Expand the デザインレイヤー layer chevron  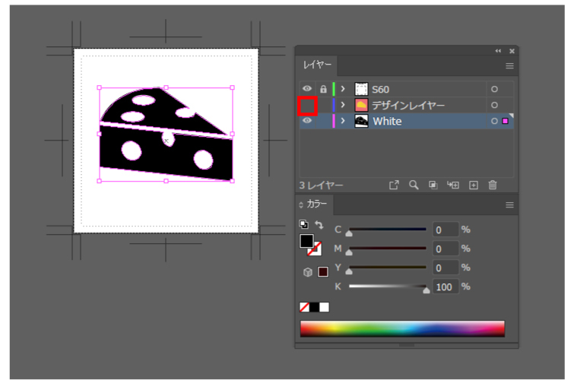[x=343, y=105]
